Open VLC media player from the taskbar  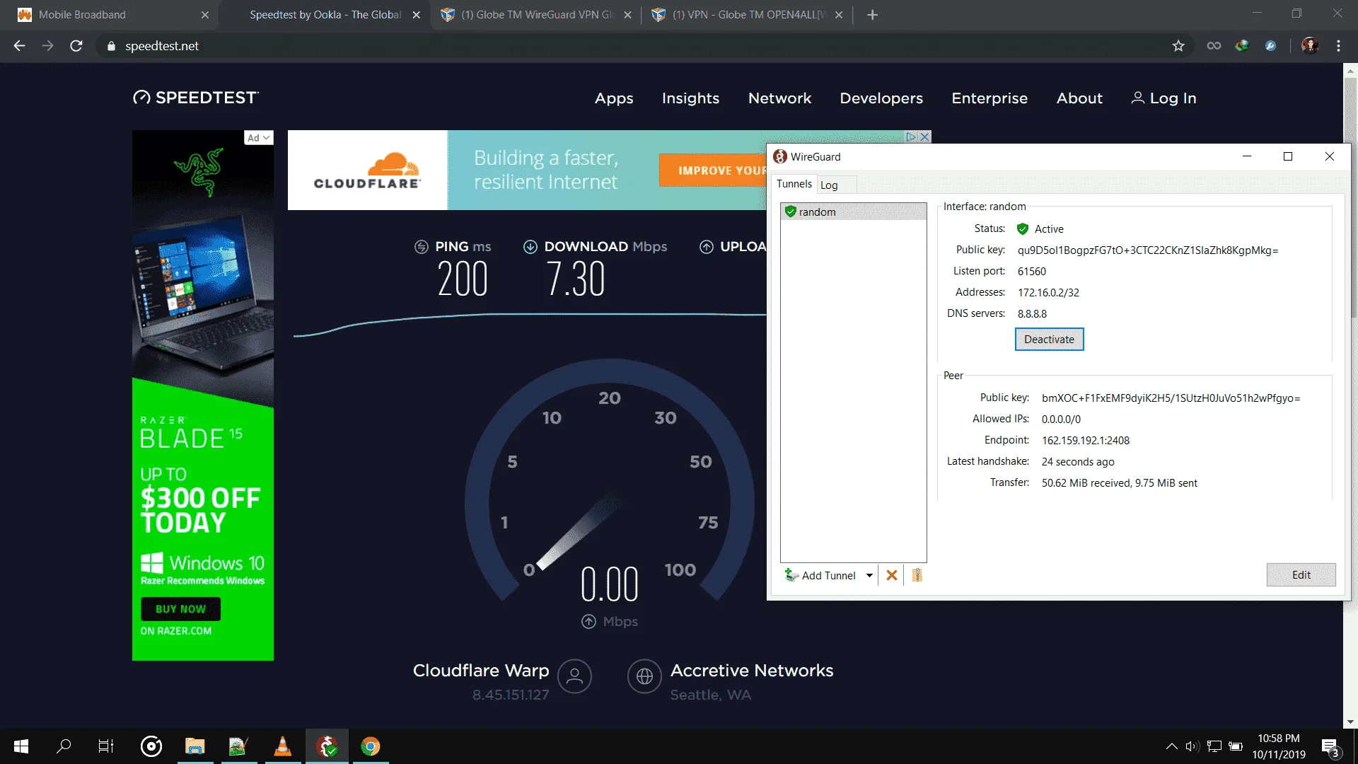282,746
